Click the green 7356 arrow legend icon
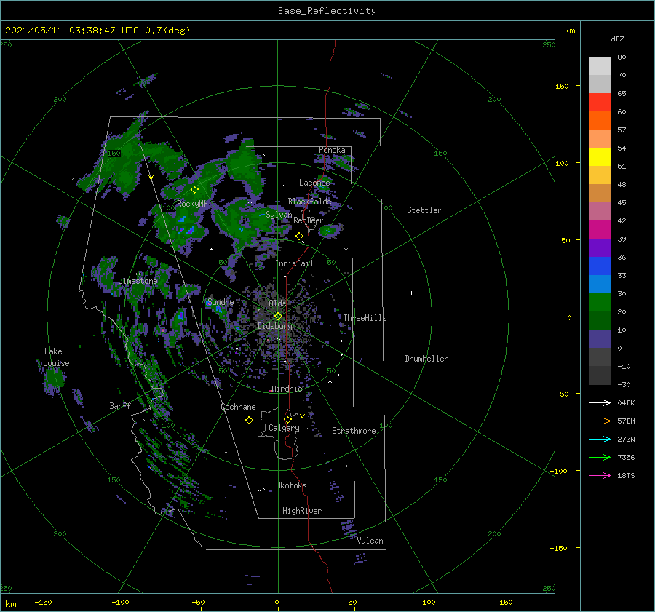 [x=600, y=458]
